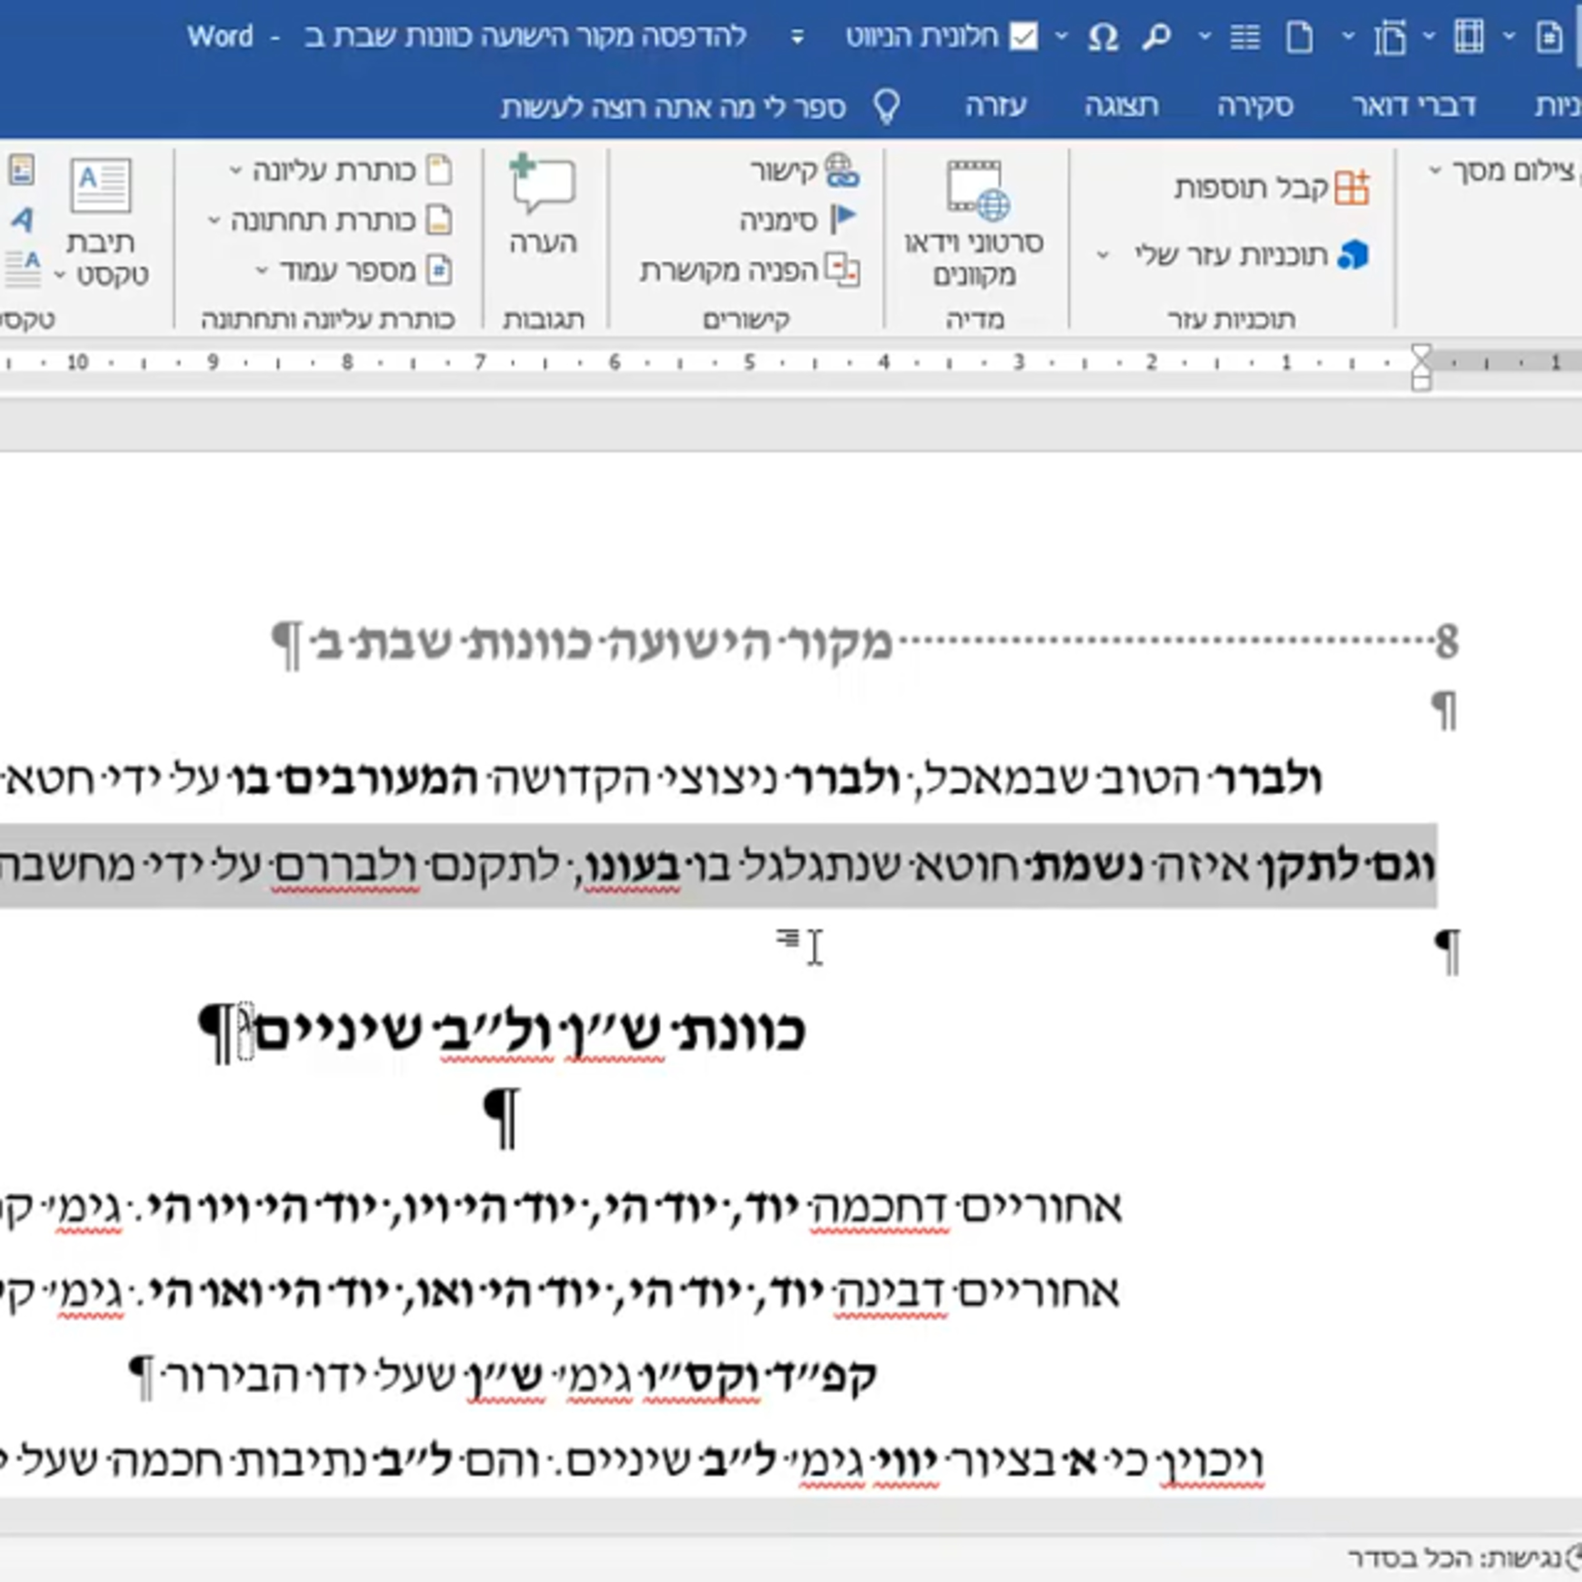Screen dimensions: 1582x1582
Task: Expand the כותרת תחתונה dropdown arrow
Action: (x=214, y=219)
